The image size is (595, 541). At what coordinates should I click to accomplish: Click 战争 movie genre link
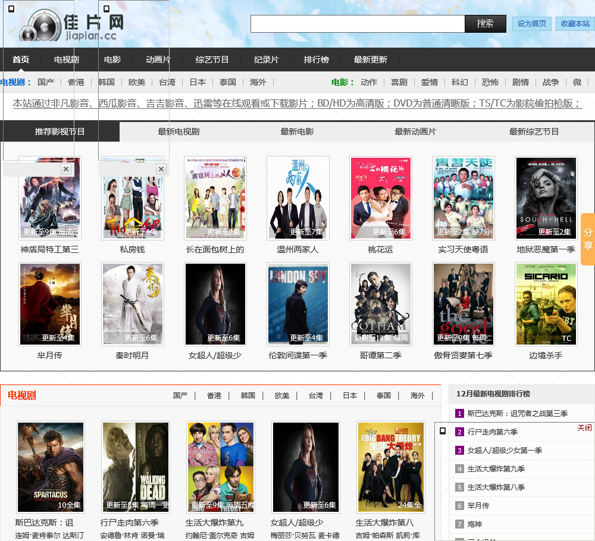coord(550,82)
